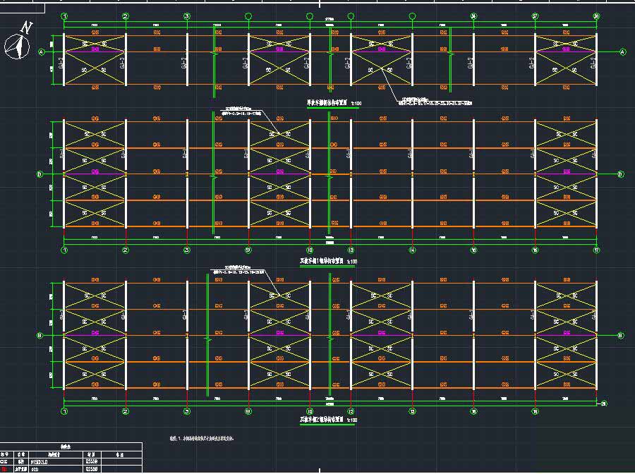Select axis bubble 17 below the middle plan
The width and height of the screenshot is (635, 474).
[x=596, y=250]
